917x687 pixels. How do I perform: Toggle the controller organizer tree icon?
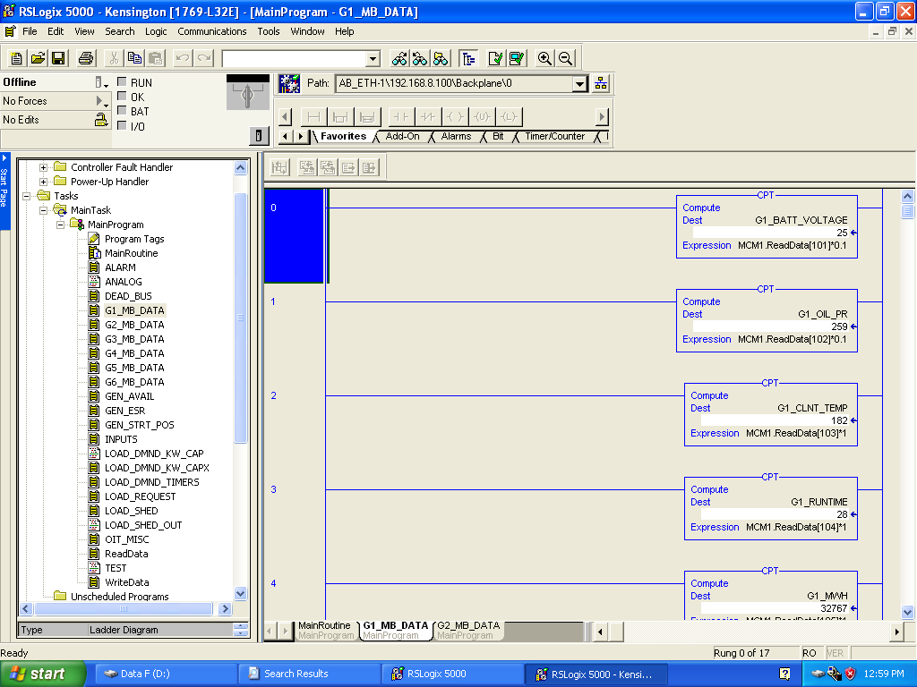coord(468,58)
